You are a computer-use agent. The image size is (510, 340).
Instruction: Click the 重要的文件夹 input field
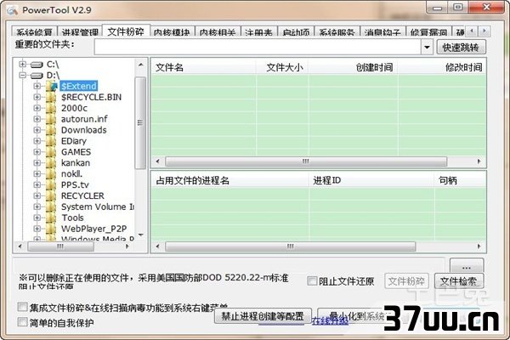pos(258,48)
